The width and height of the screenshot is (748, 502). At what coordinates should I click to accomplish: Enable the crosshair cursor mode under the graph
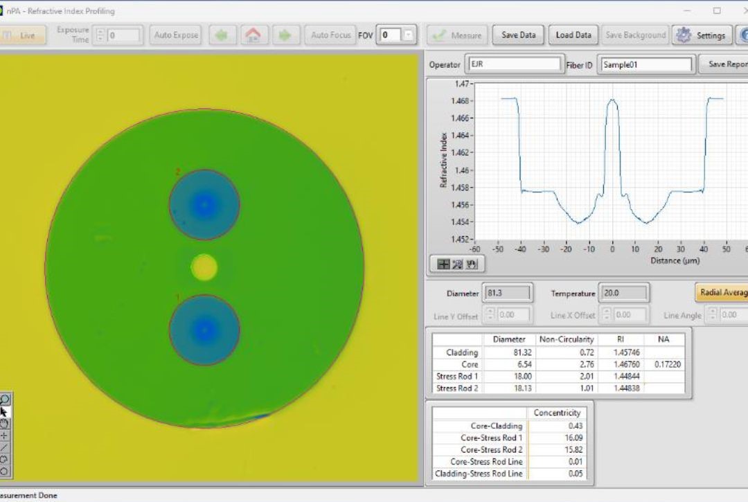[x=443, y=265]
